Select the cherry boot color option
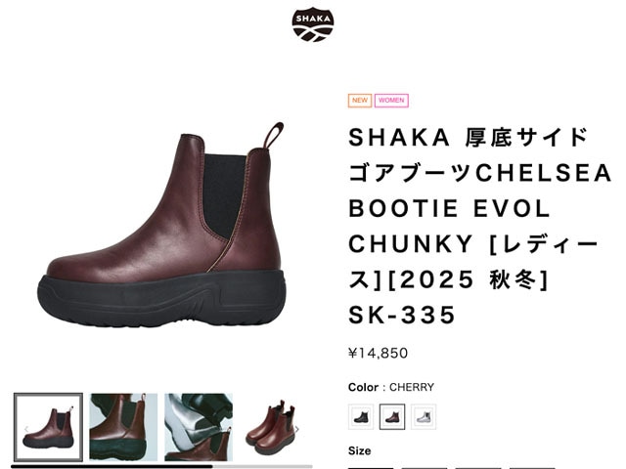 [x=392, y=417]
